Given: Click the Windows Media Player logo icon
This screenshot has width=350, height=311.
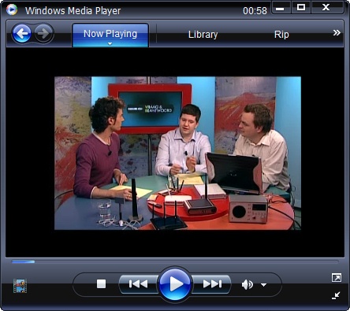Looking at the screenshot, I should (12, 9).
